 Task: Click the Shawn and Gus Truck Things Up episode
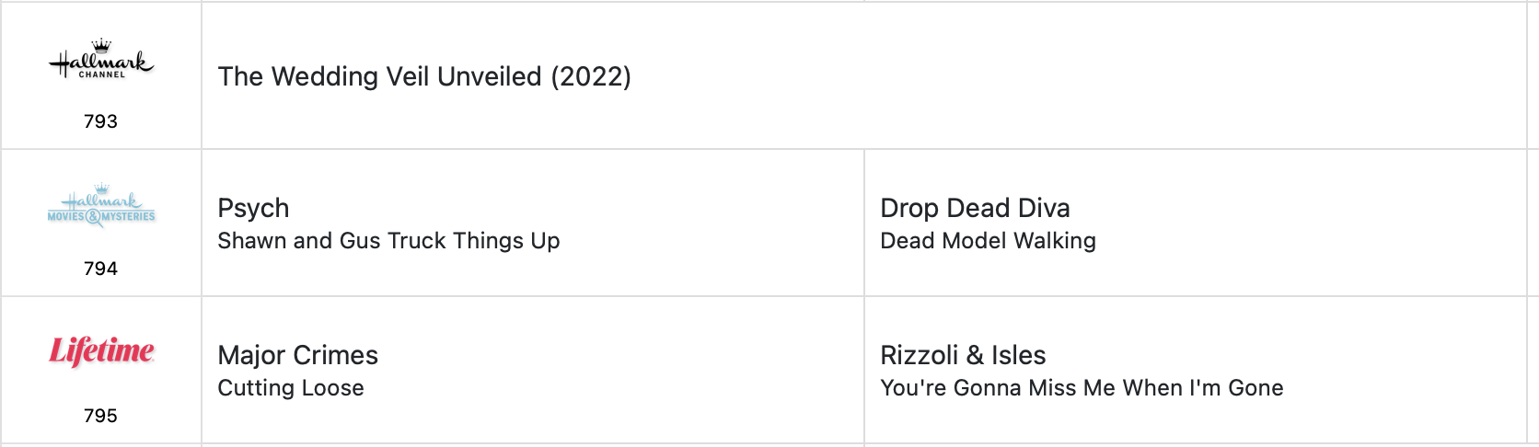click(x=388, y=241)
